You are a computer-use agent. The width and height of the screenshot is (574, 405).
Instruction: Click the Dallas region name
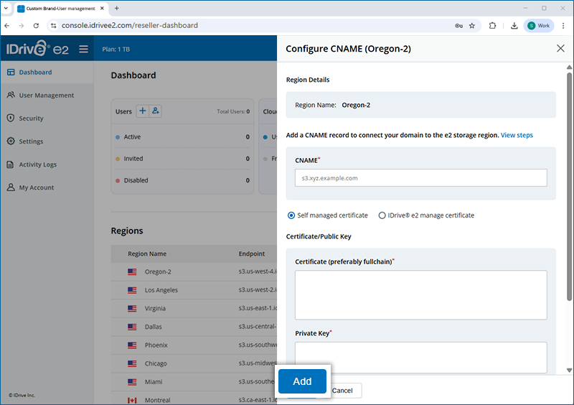[153, 327]
